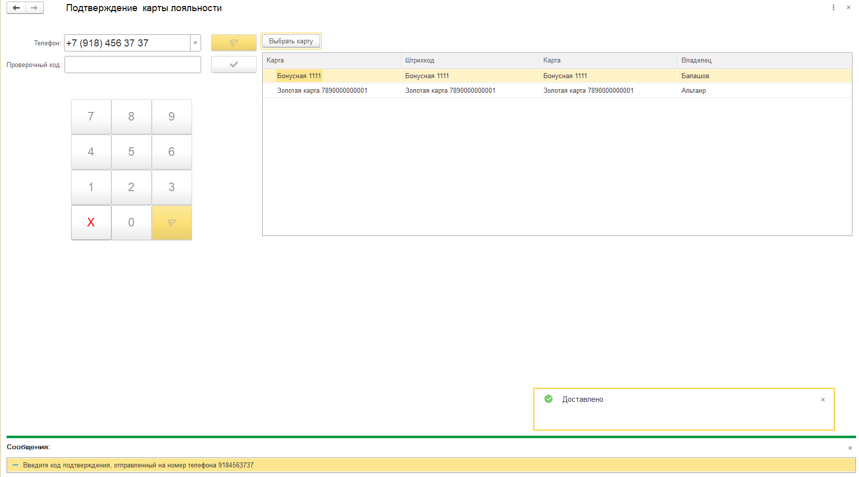Select the Золотая карта 7890000000001 row
The width and height of the screenshot is (859, 477).
(x=322, y=91)
